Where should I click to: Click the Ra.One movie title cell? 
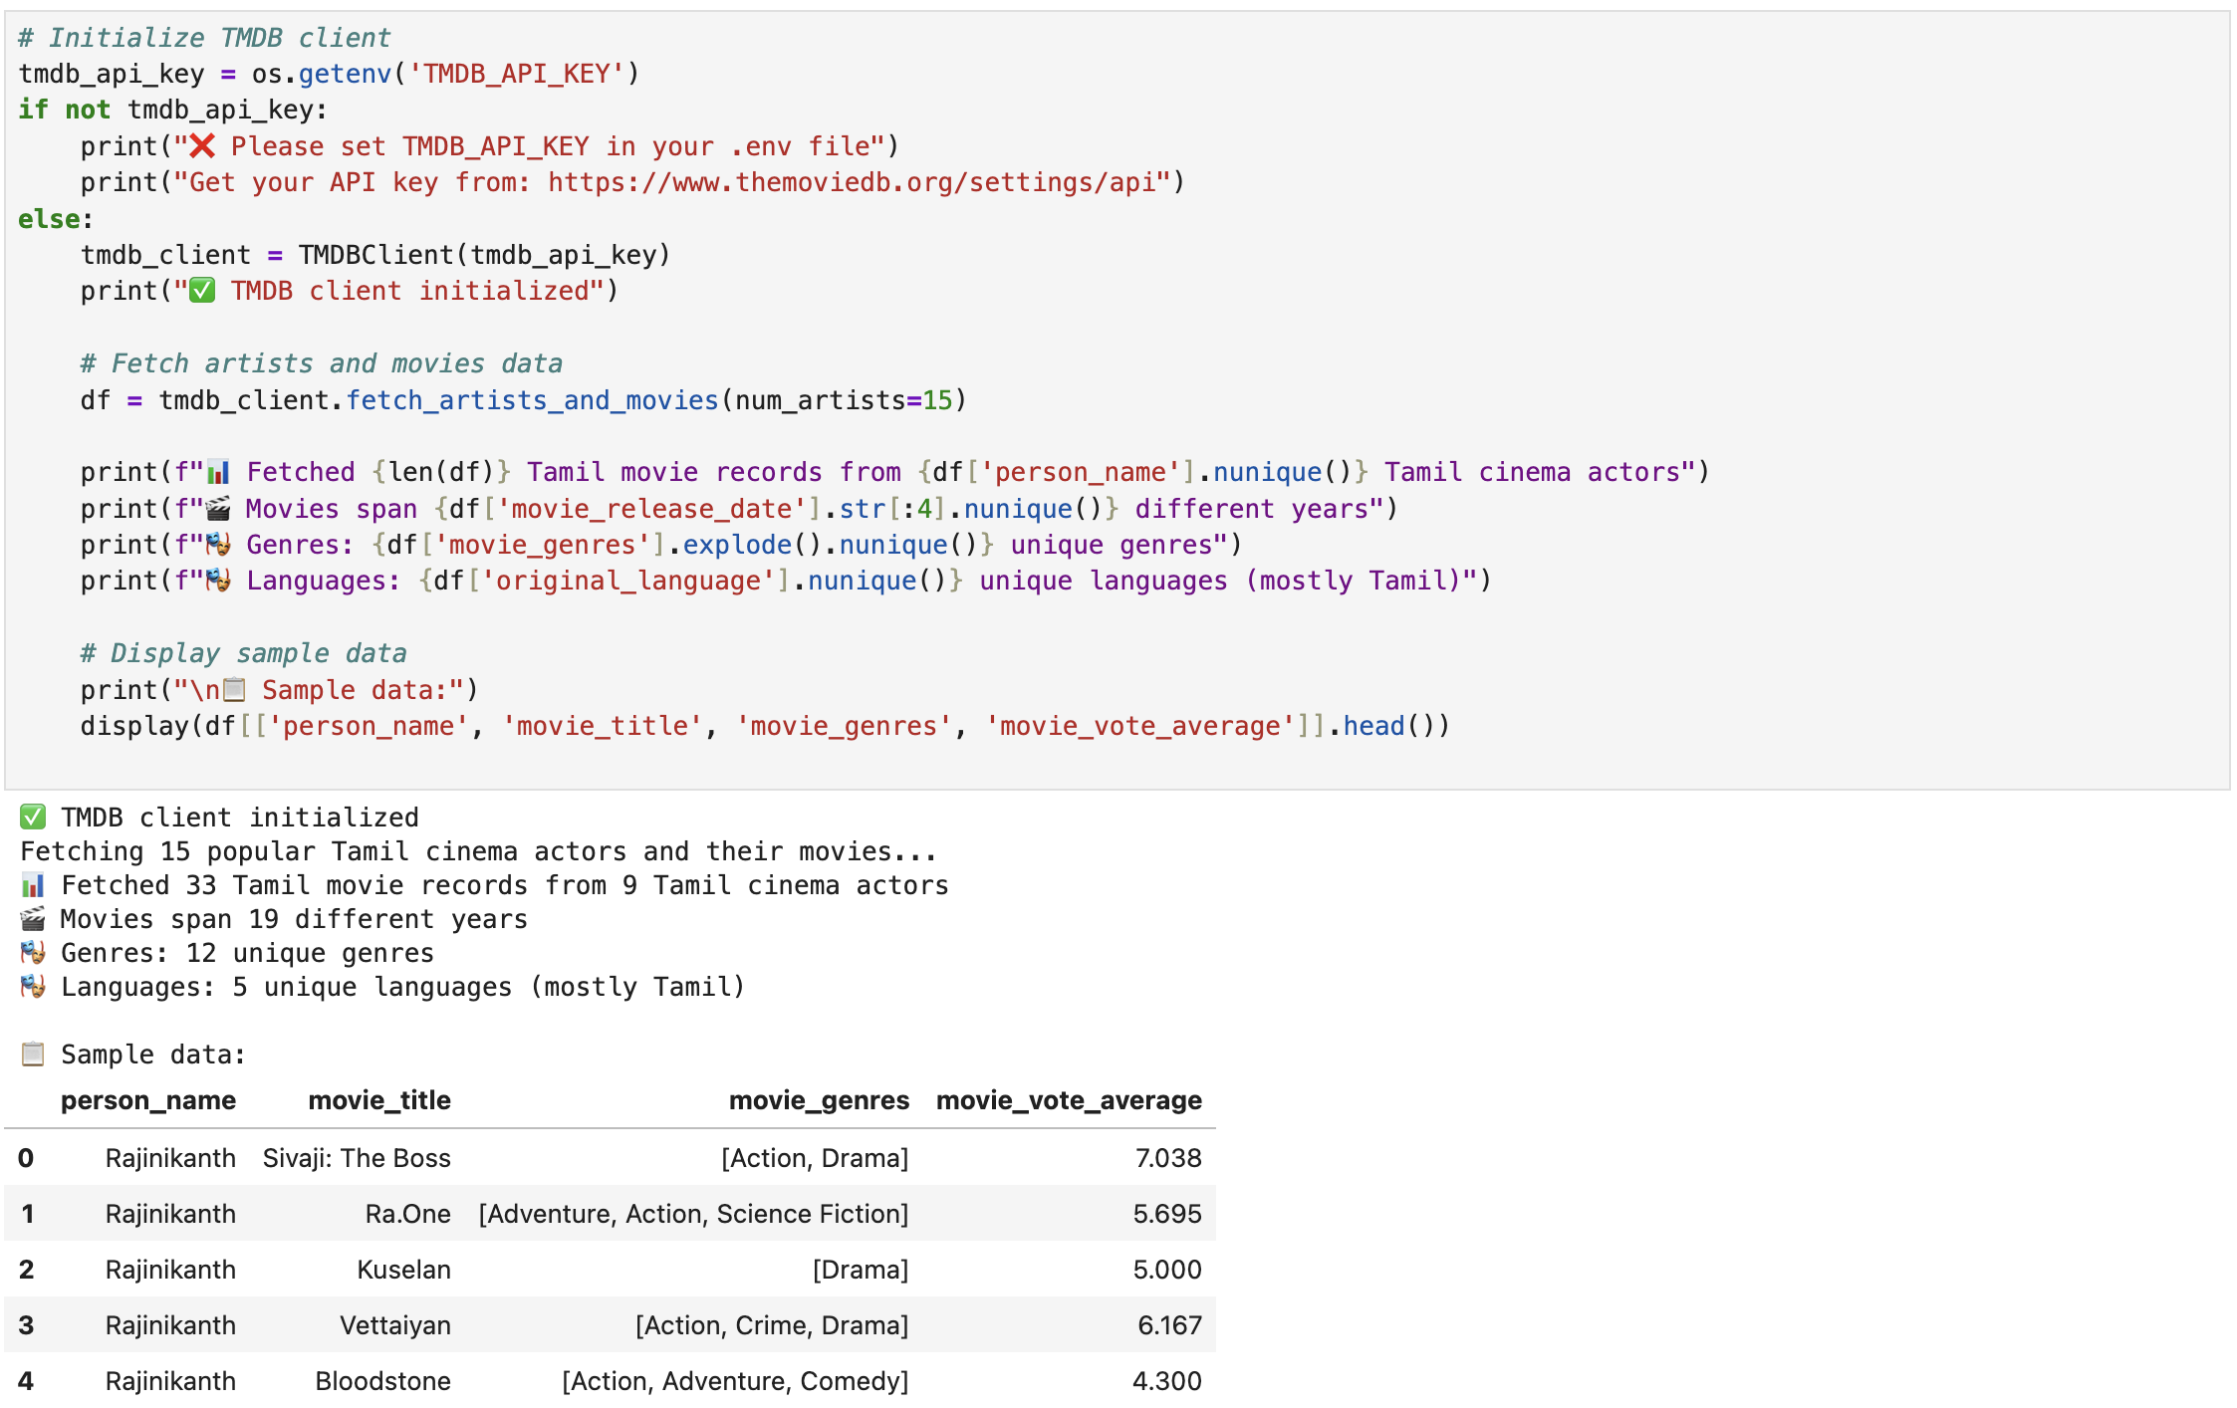point(407,1214)
